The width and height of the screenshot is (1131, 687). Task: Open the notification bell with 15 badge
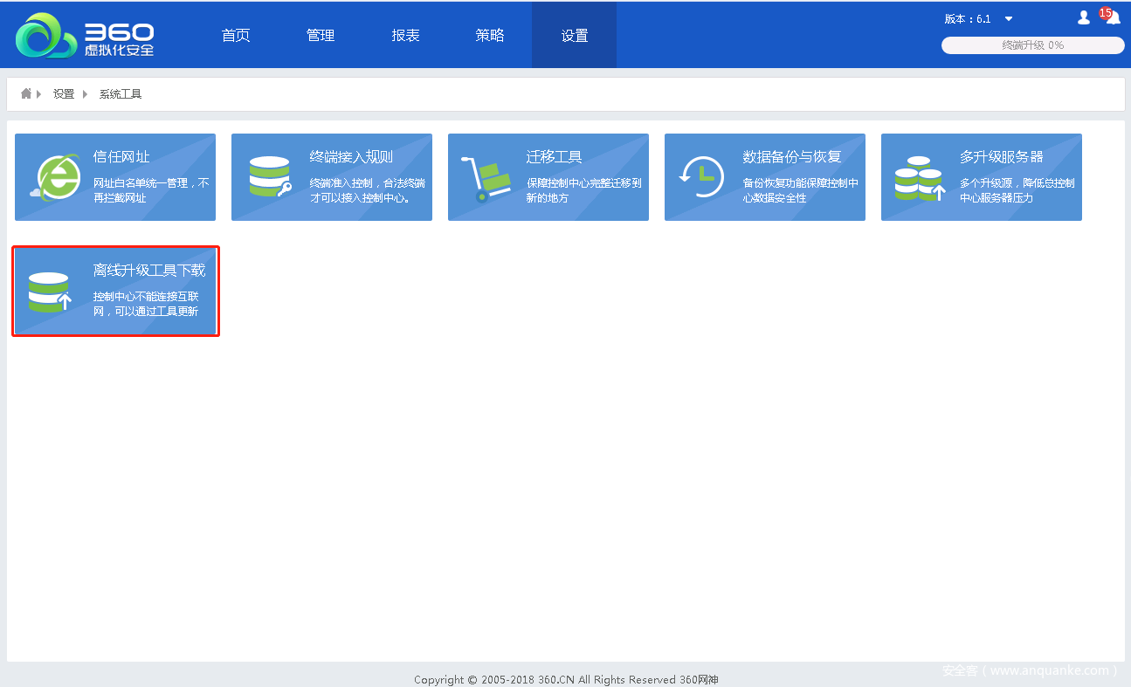[x=1112, y=17]
